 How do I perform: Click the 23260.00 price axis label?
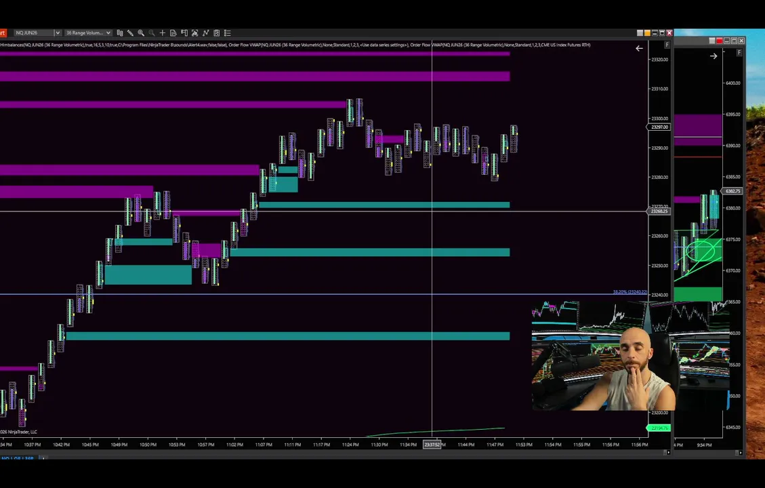pyautogui.click(x=659, y=236)
